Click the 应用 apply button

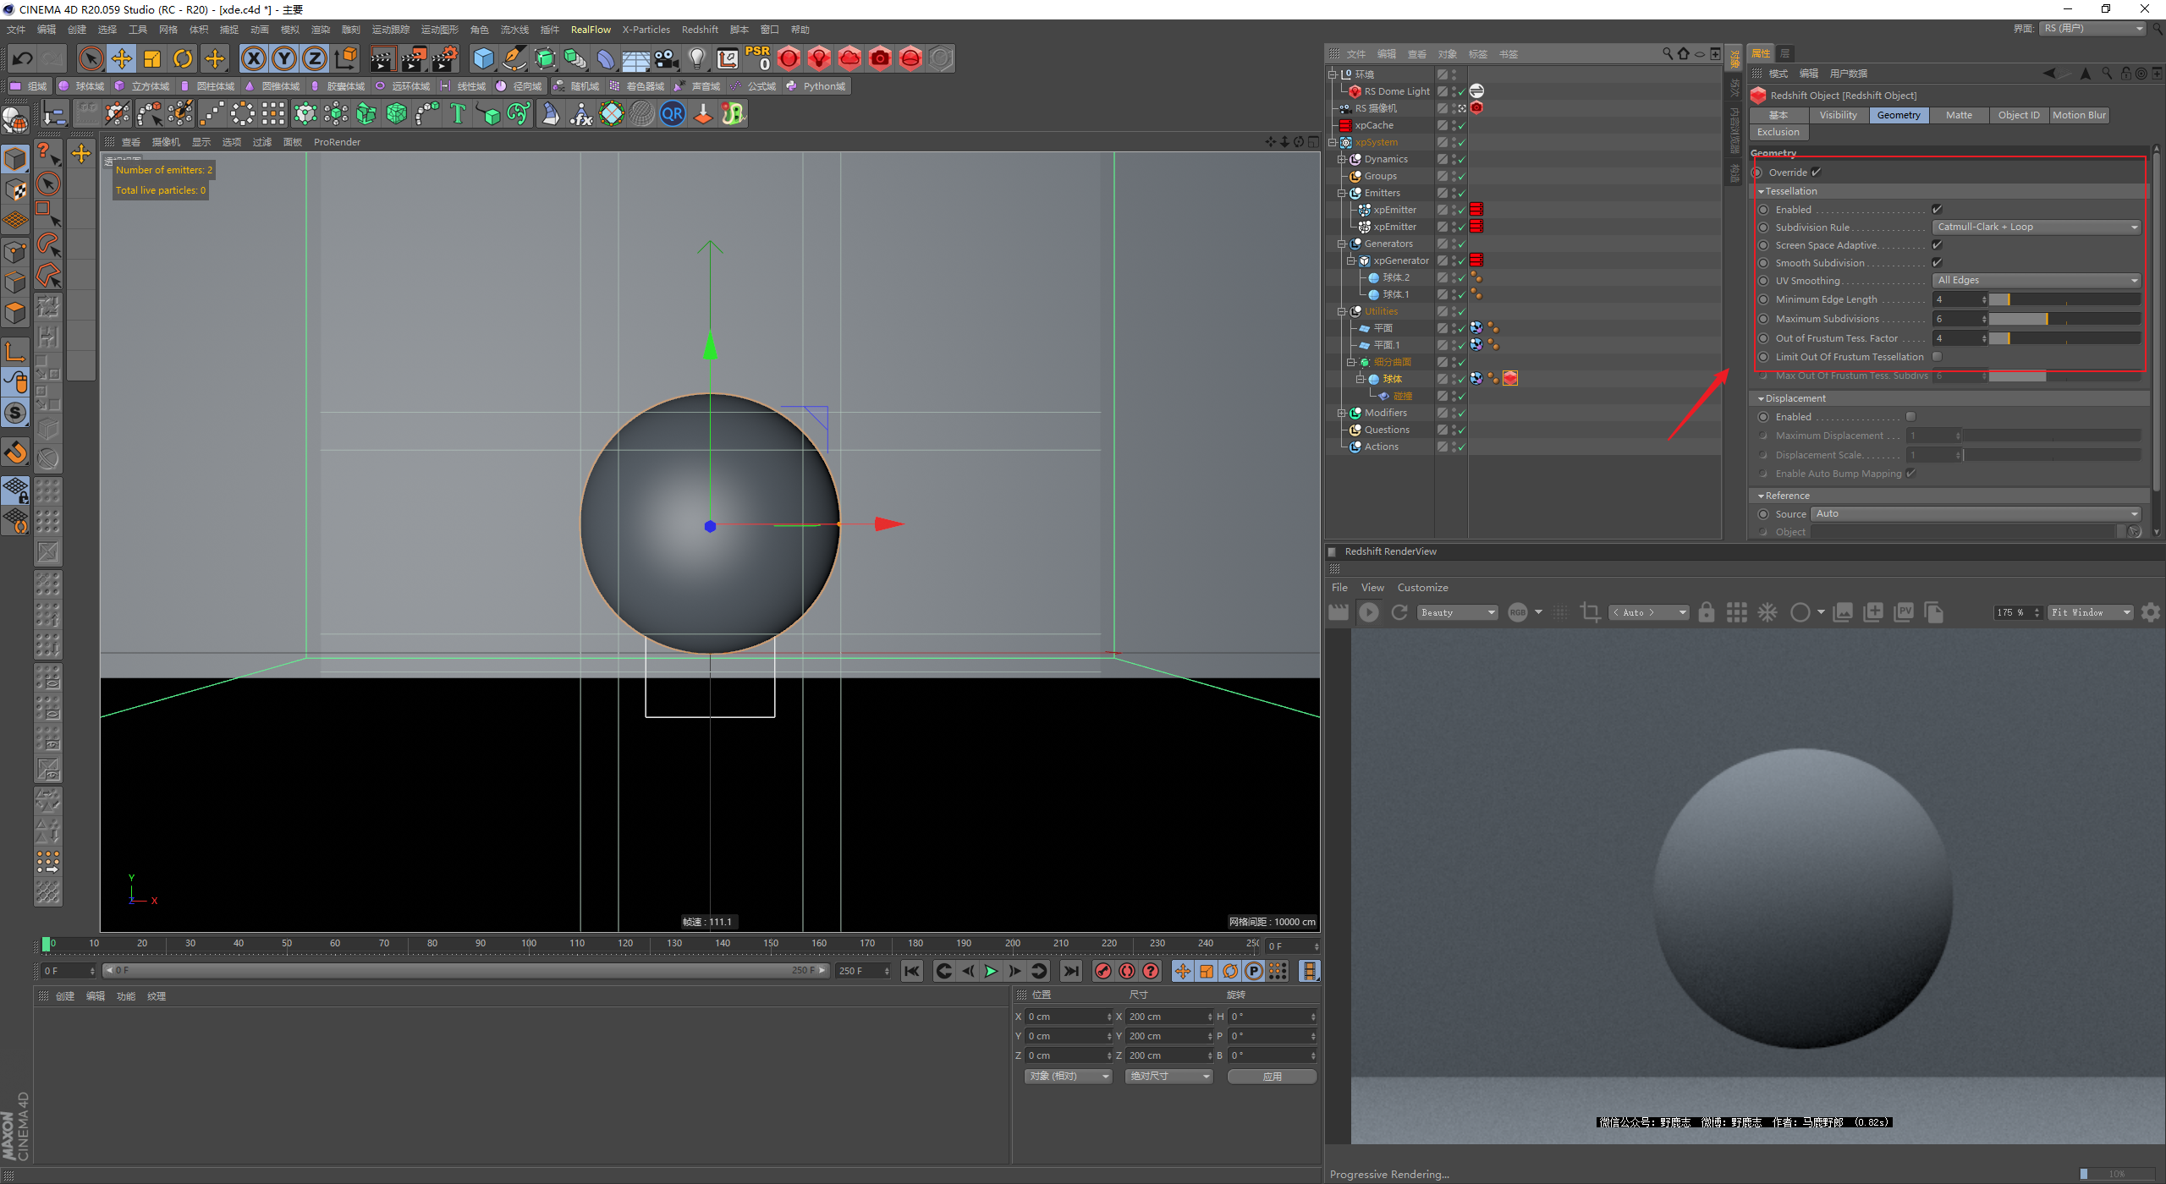pos(1272,1076)
